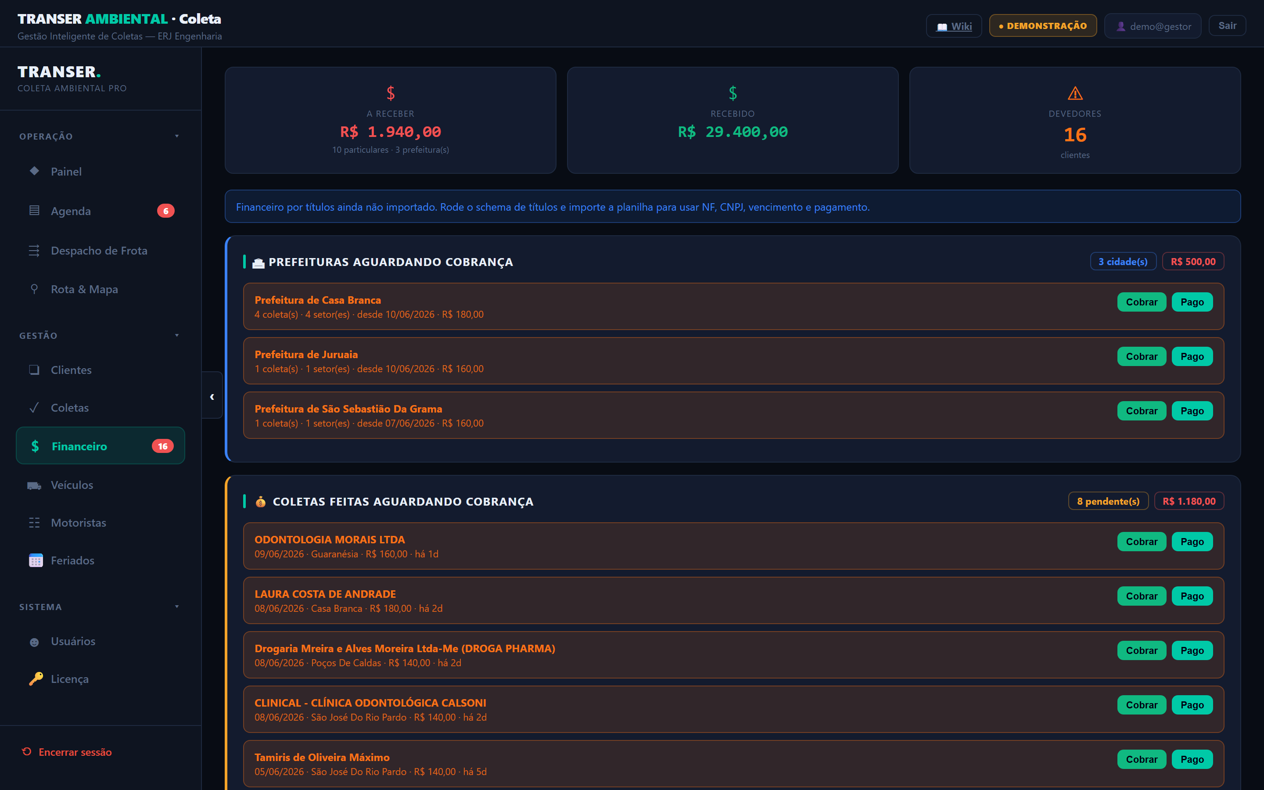The width and height of the screenshot is (1264, 790).
Task: Go to Coletas menu item
Action: (100, 408)
